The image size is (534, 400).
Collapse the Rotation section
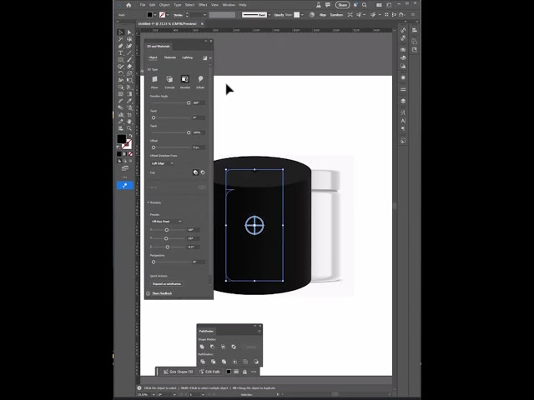149,202
